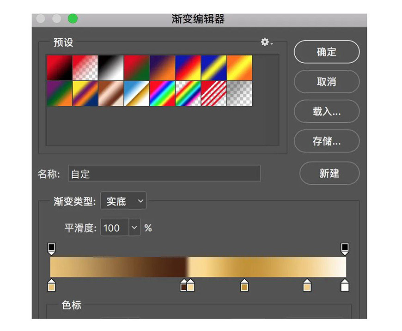402x331 pixels.
Task: Open the preset options gear menu
Action: tap(266, 42)
